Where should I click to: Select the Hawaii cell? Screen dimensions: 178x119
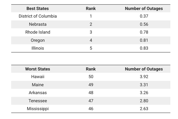point(38,77)
